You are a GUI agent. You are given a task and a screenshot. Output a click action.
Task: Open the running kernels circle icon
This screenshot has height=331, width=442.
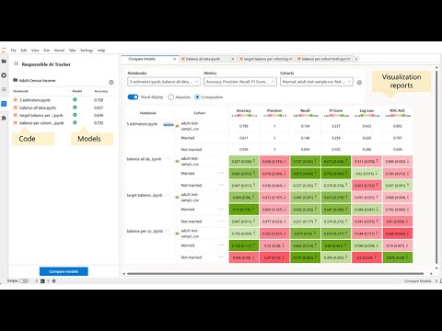click(4, 75)
